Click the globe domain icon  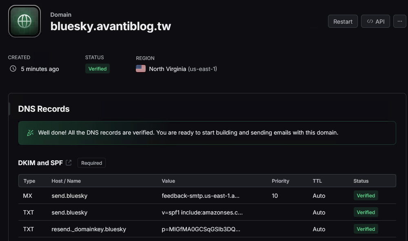[x=24, y=21]
